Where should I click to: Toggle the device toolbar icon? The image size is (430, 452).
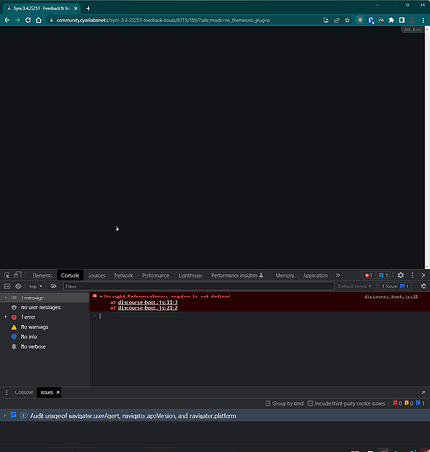click(x=18, y=275)
